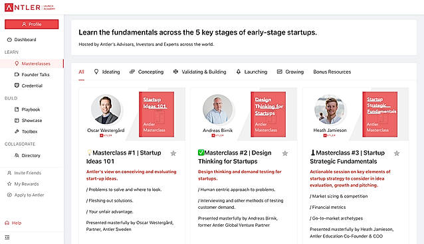424x244 pixels.
Task: Open the Invite Friends link
Action: click(24, 173)
